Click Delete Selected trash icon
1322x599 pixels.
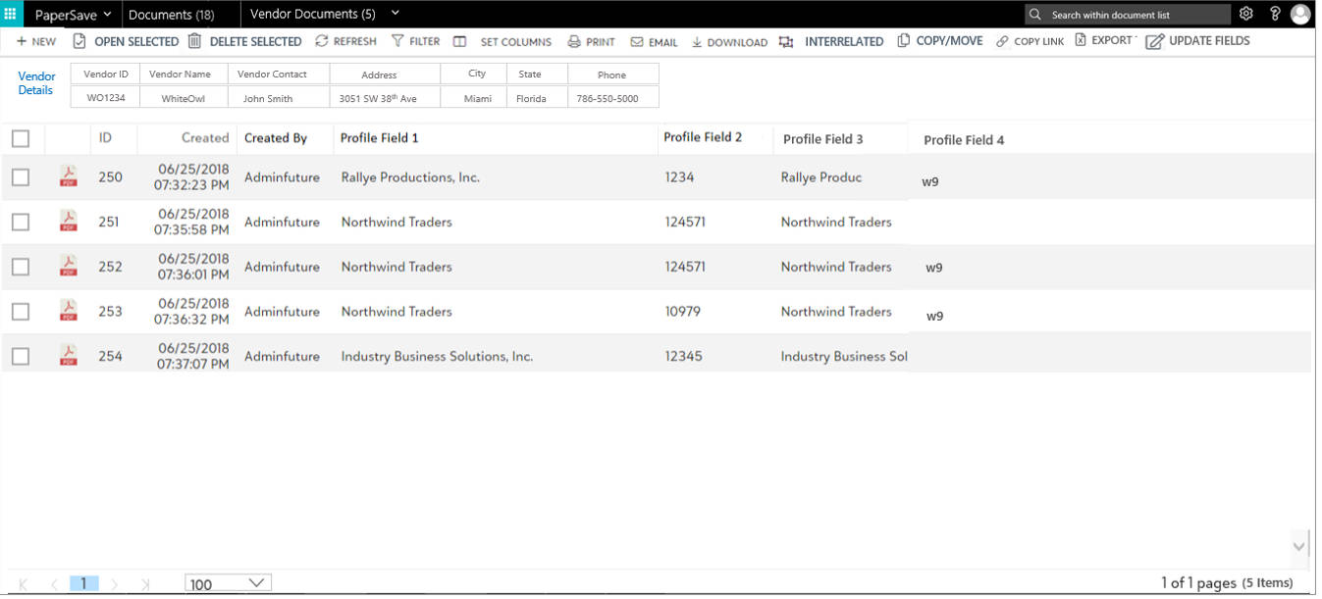click(x=194, y=41)
